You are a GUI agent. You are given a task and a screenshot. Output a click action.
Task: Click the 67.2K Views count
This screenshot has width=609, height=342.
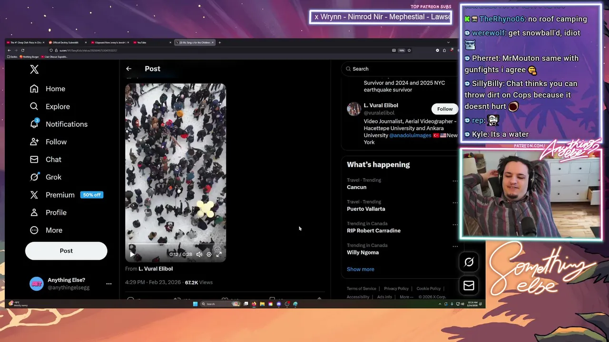198,283
